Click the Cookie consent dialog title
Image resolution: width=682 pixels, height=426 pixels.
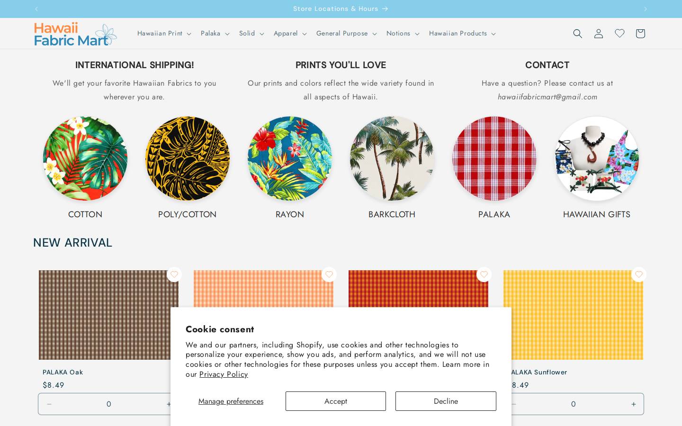[220, 329]
